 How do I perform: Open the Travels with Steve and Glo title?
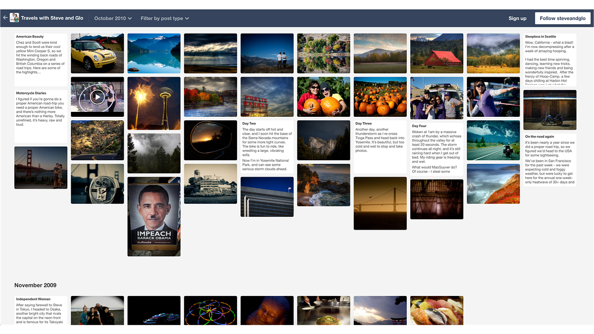(x=52, y=18)
